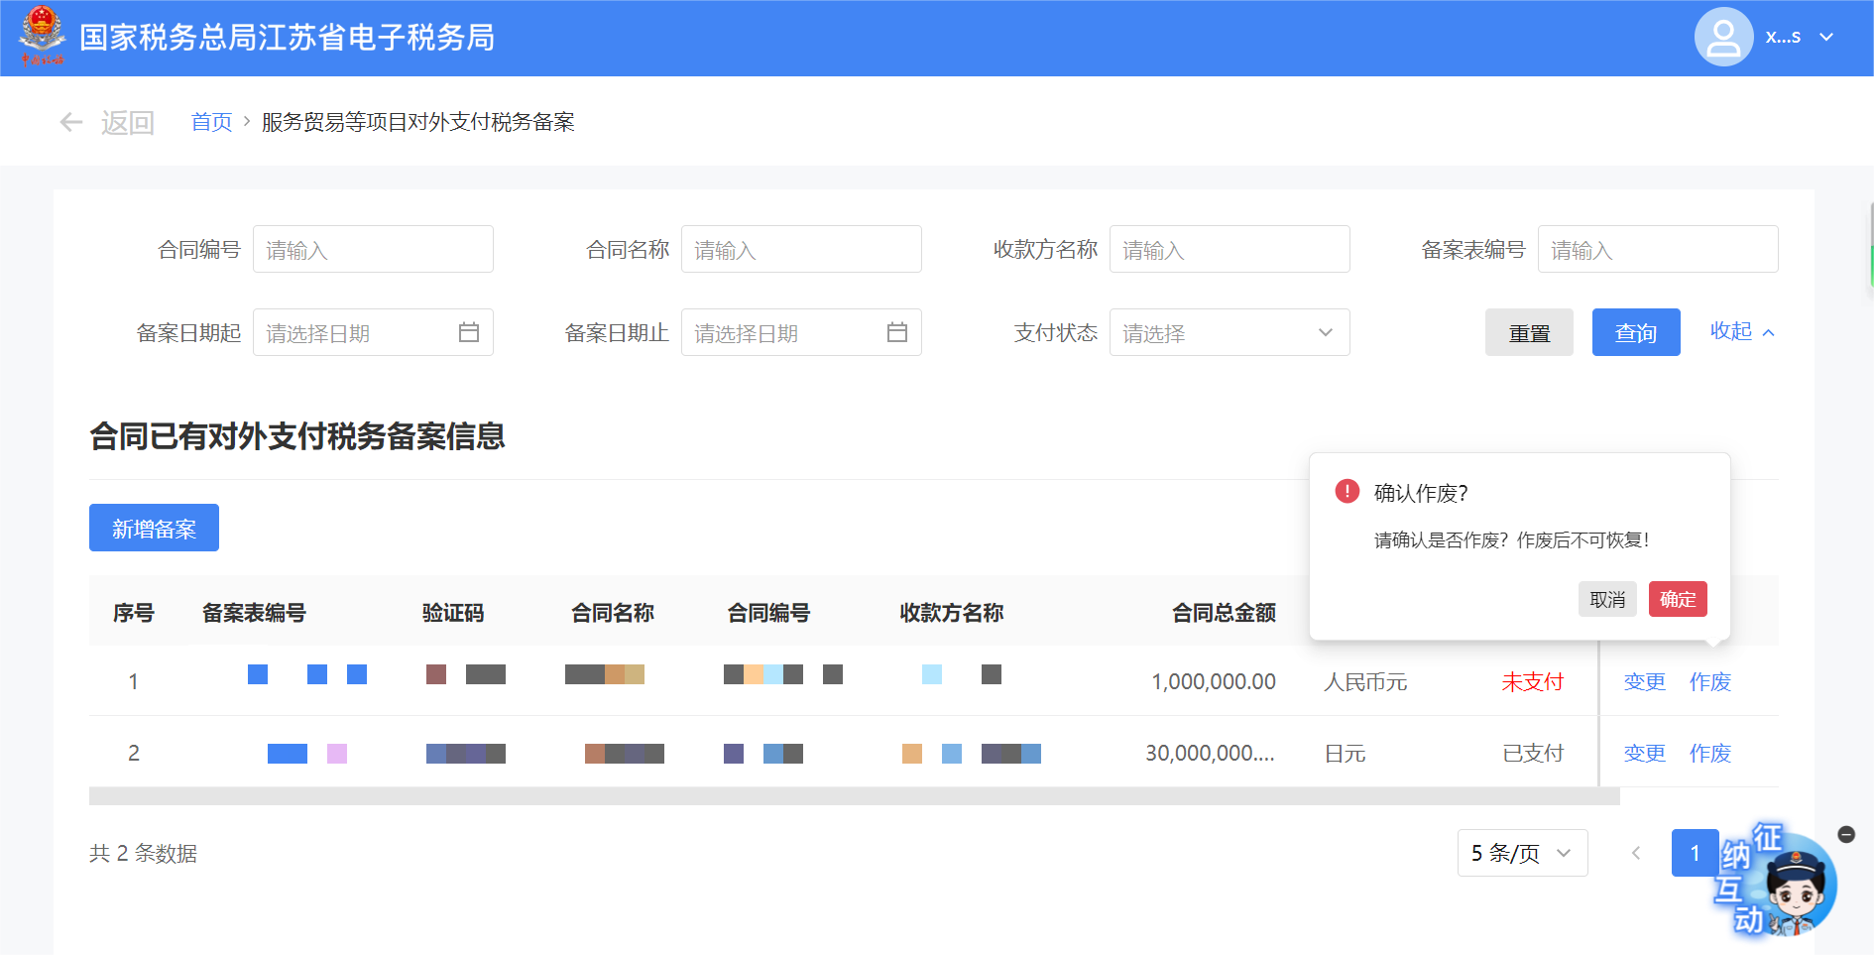Expand the user account menu chevron
Screen dimensions: 1874x955
click(1826, 37)
